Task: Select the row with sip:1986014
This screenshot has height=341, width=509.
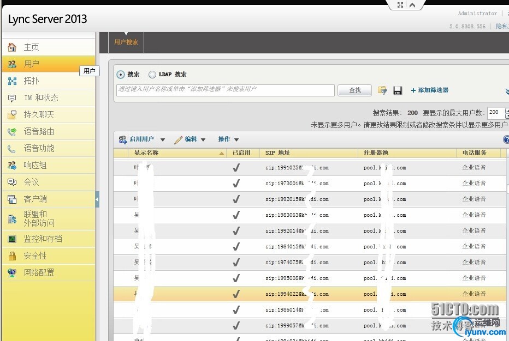Action: 310,310
